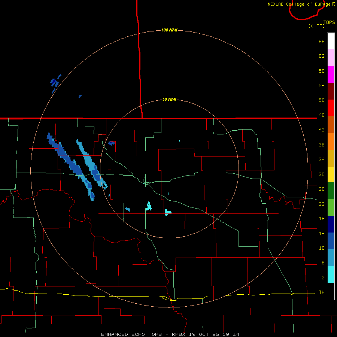
Task: Click the cyan echo blob on county line
Action: 168,212
